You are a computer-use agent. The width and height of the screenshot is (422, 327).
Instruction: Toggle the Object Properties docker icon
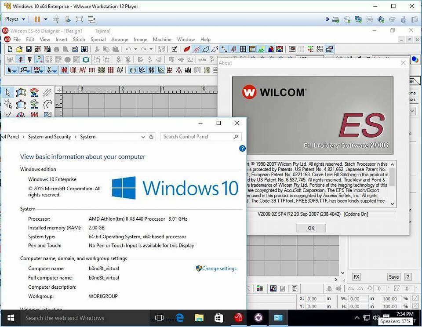coord(329,49)
